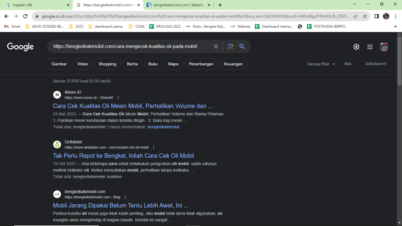Open more options for Deltalube result
The width and height of the screenshot is (402, 226).
tap(154, 147)
